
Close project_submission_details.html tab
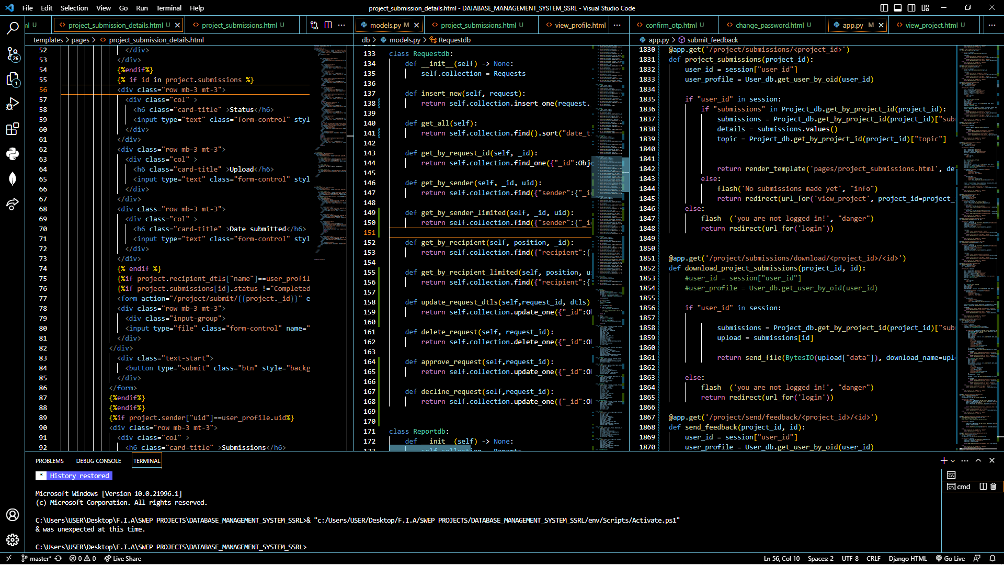pyautogui.click(x=177, y=25)
